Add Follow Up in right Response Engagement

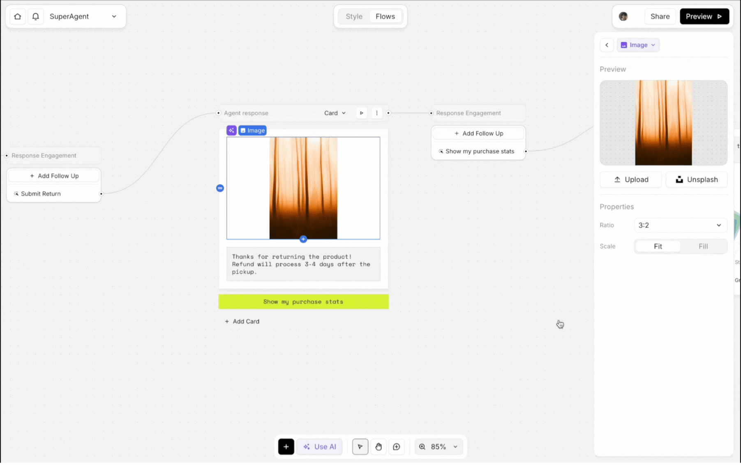[478, 134]
